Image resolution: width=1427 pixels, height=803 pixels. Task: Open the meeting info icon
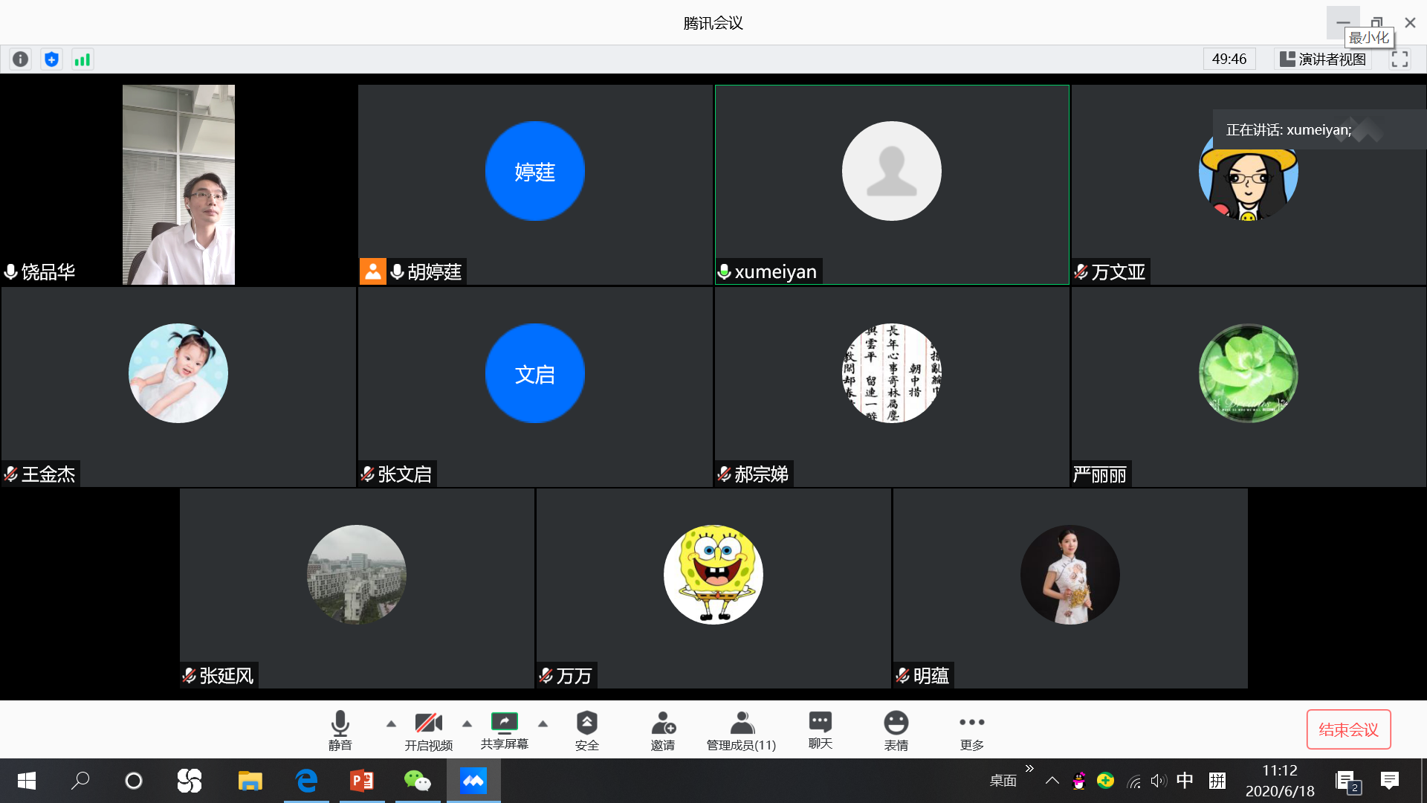coord(21,59)
